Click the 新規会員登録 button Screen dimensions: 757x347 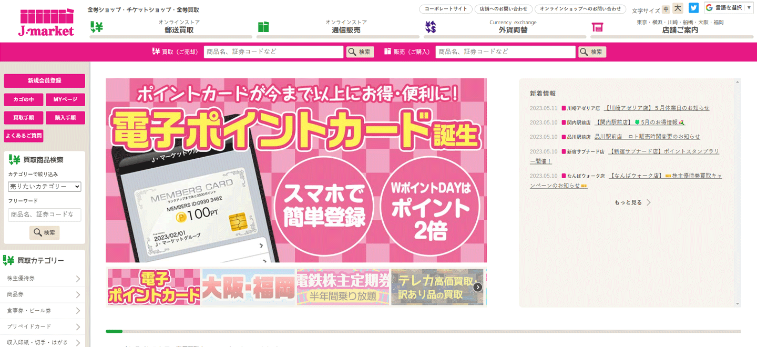pos(44,80)
